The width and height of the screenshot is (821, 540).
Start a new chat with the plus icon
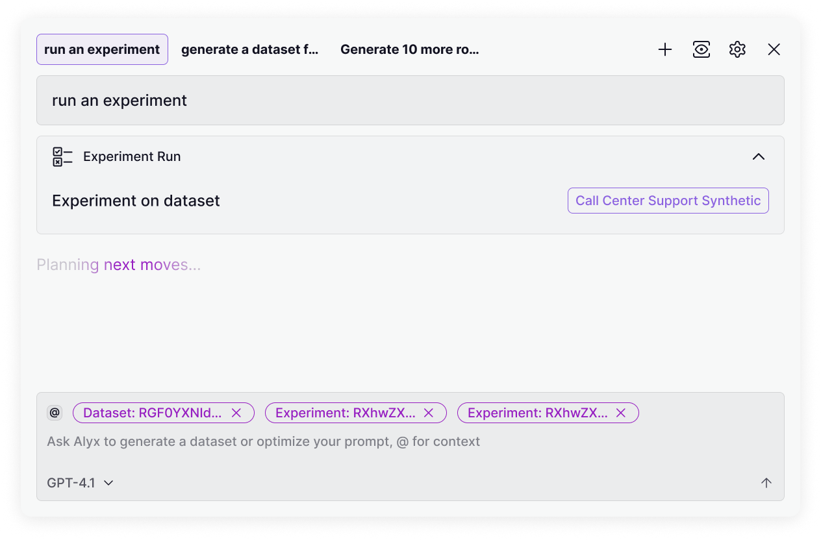point(665,49)
